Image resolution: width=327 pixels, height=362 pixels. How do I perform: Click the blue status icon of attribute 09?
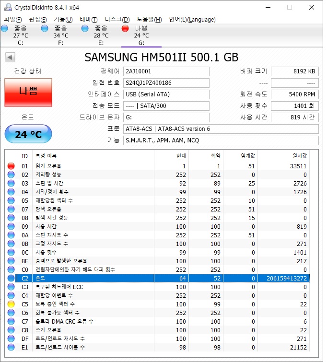(11, 226)
